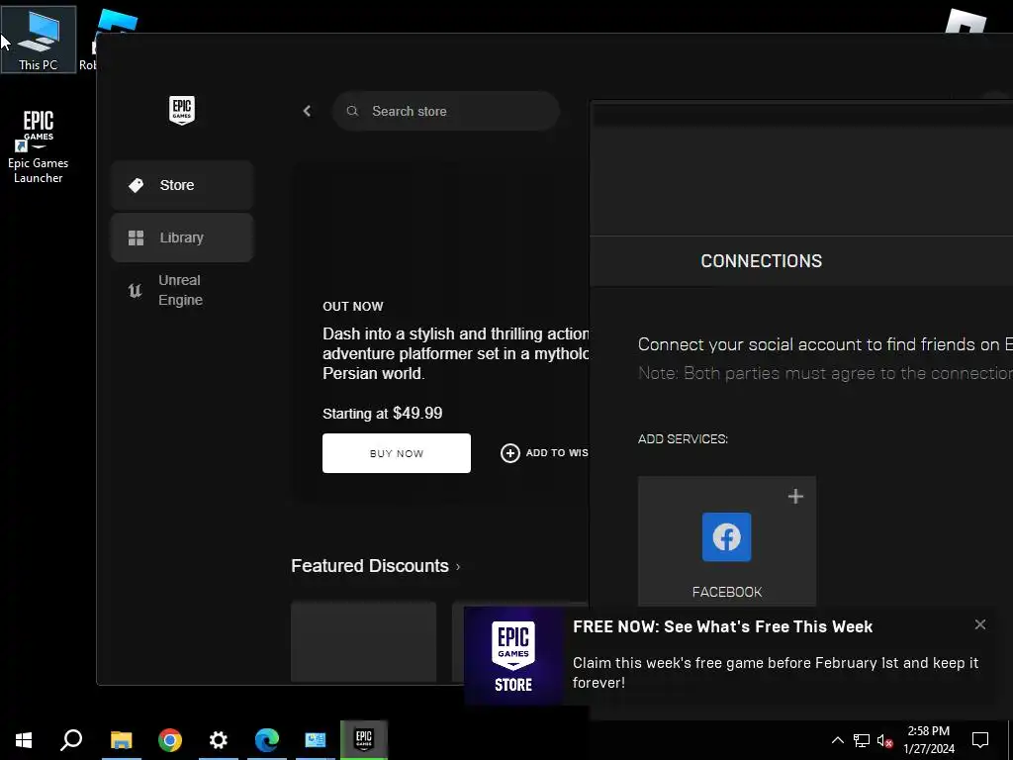The width and height of the screenshot is (1013, 760).
Task: Click the blue window app icon in taskbar
Action: tap(316, 740)
